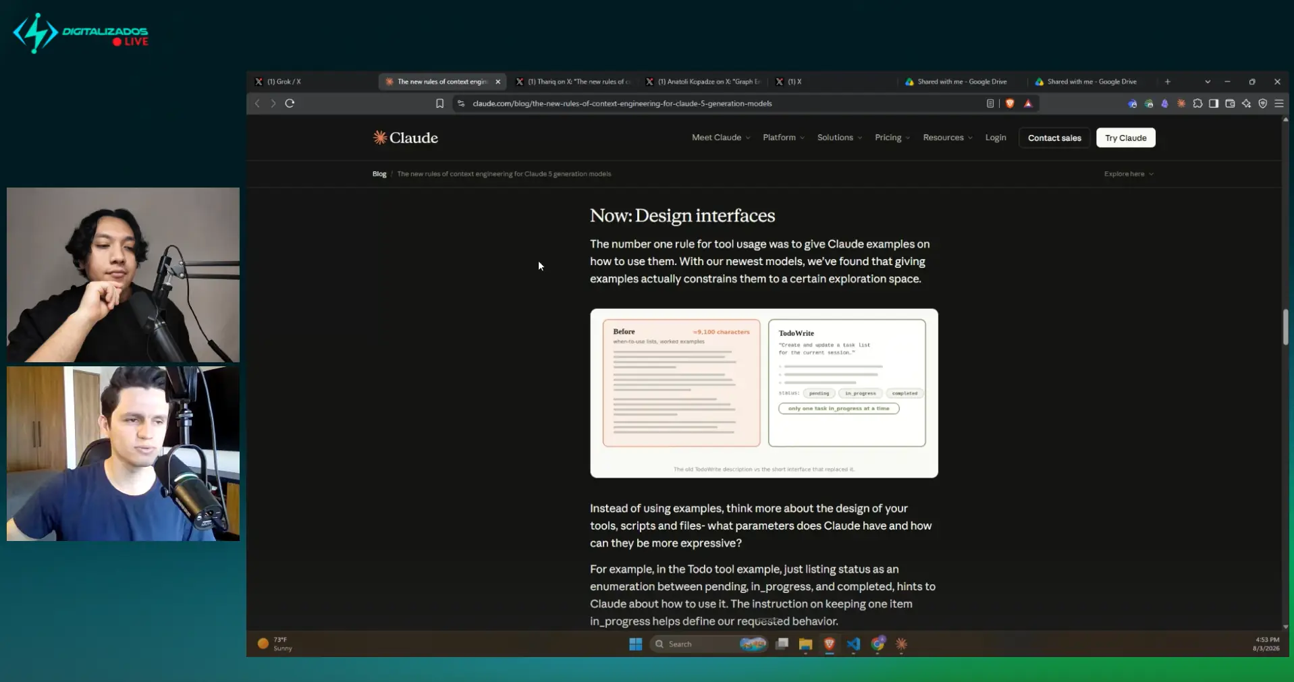1294x682 pixels.
Task: Open the Claude extension icon in toolbar
Action: 1181,103
